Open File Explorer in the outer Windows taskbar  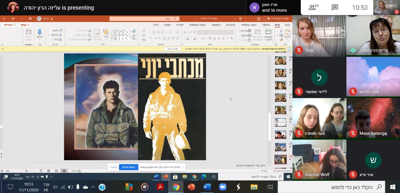[x=254, y=187]
